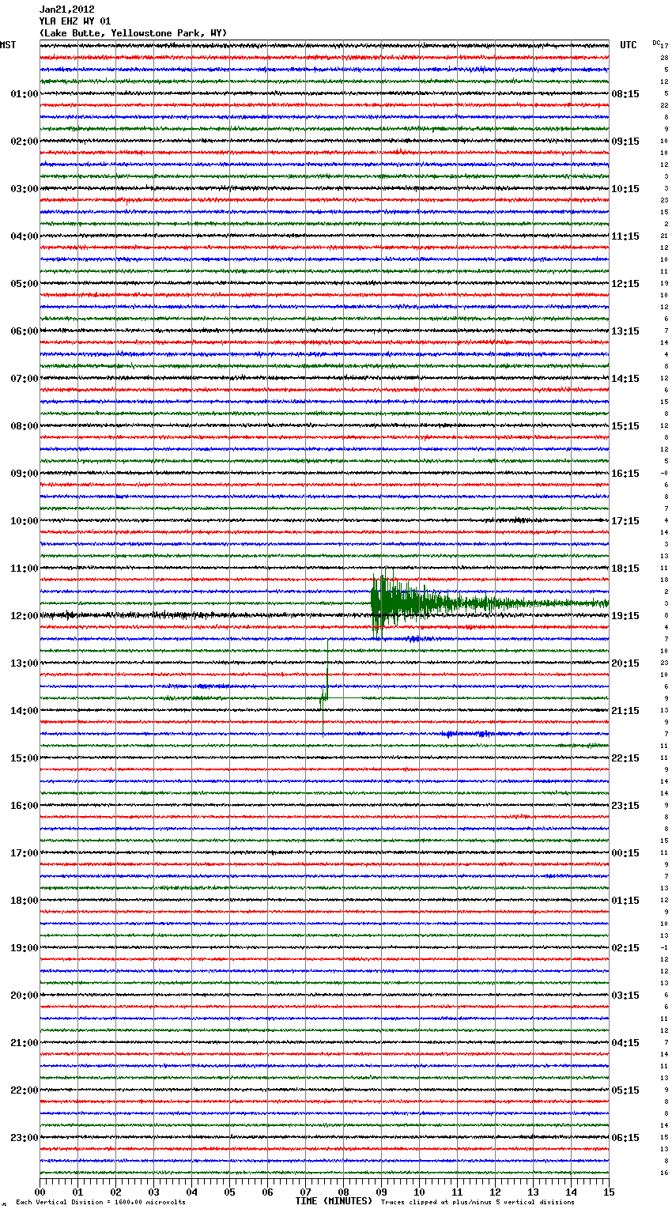Click the 23:15 UTC time label
The width and height of the screenshot is (672, 1213).
pos(625,806)
